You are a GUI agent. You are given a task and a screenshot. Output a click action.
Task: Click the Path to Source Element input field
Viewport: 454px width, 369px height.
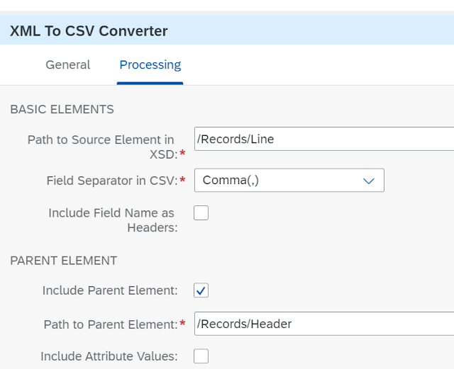[x=324, y=139]
